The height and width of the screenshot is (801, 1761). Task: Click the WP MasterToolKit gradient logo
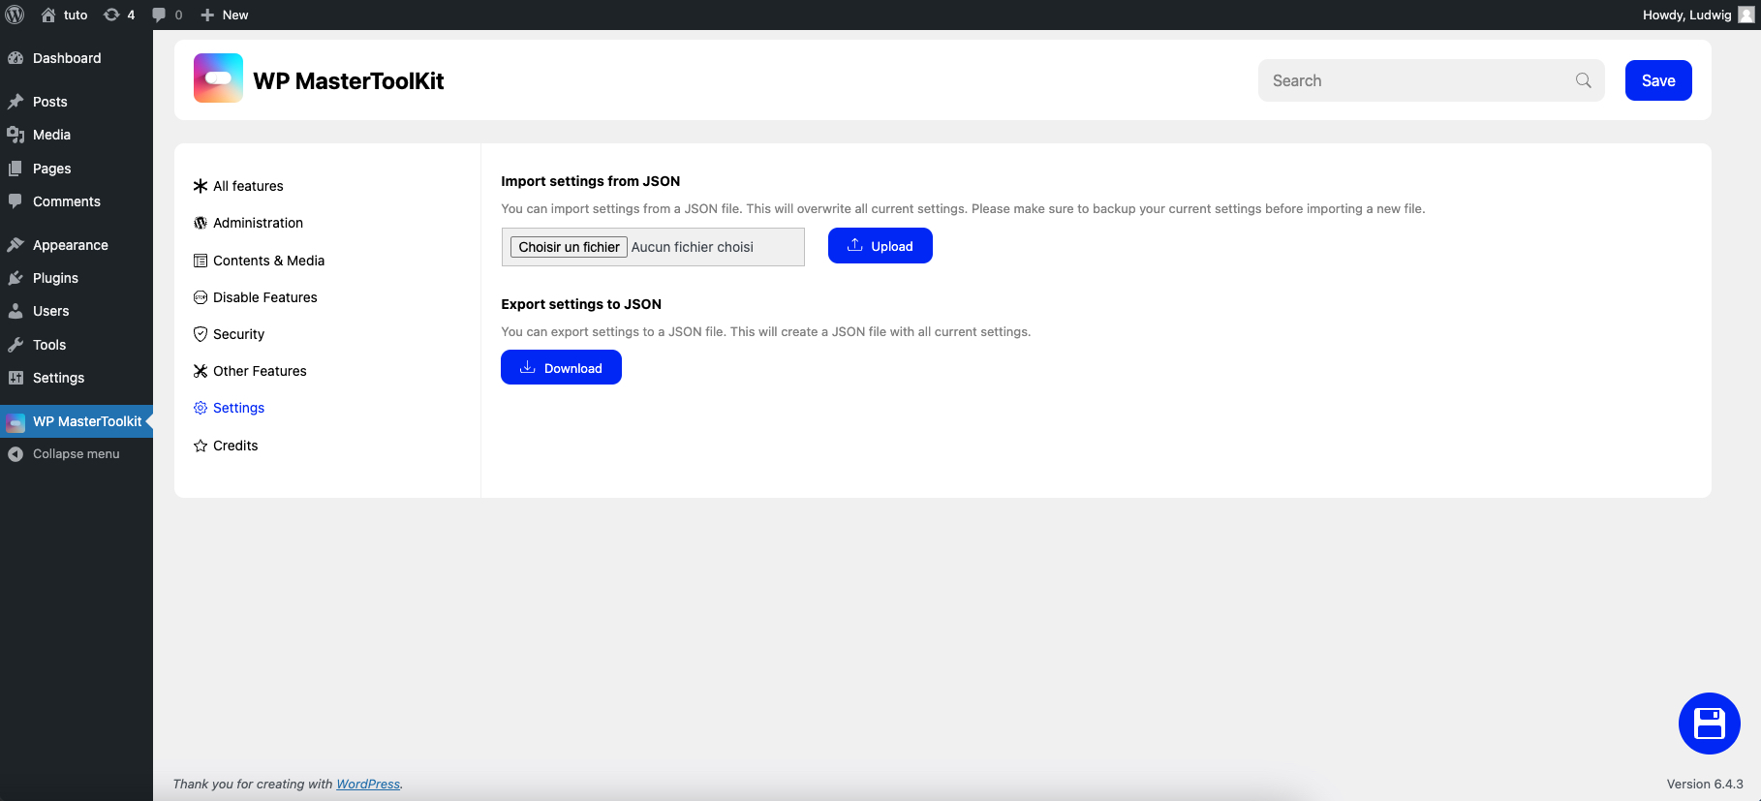tap(218, 78)
